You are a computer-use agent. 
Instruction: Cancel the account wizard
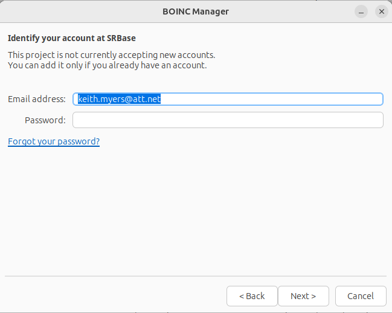361,296
